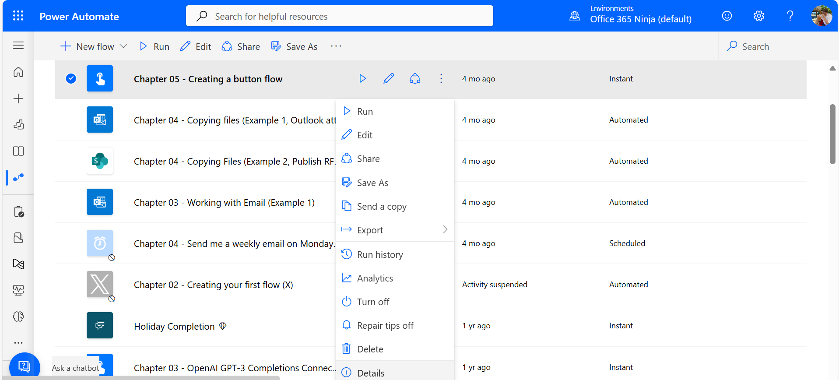
Task: Click the Search for helpful resources field
Action: (340, 16)
